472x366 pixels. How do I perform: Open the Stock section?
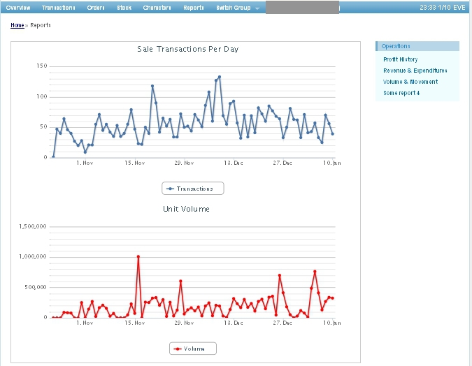[x=124, y=7]
